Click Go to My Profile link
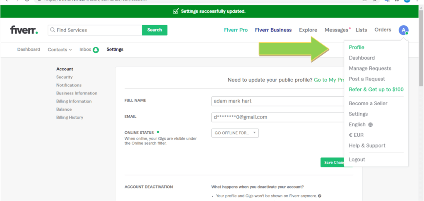This screenshot has width=424, height=201. click(329, 80)
